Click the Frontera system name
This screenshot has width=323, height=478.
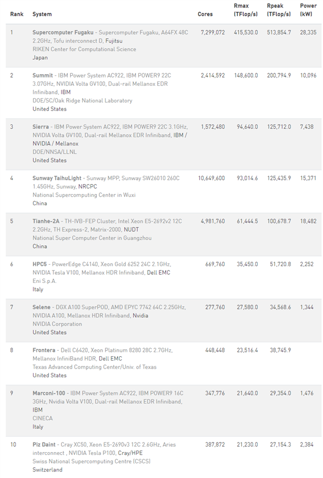tap(44, 350)
